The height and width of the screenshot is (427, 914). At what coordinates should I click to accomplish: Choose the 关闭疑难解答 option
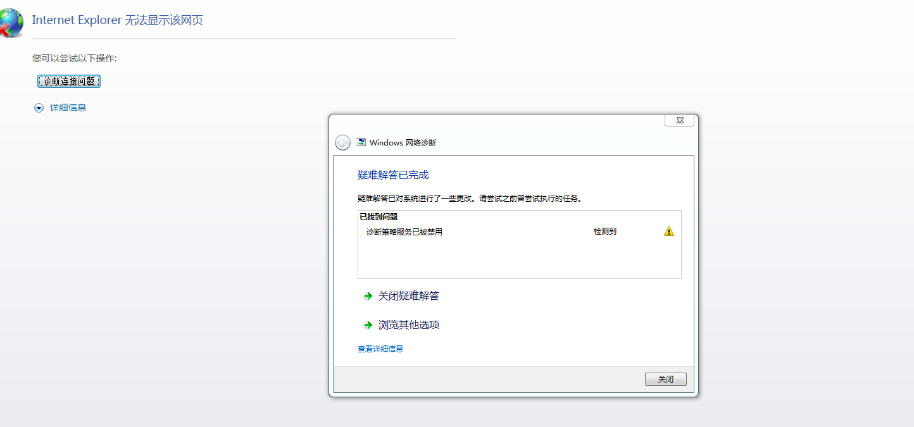408,296
